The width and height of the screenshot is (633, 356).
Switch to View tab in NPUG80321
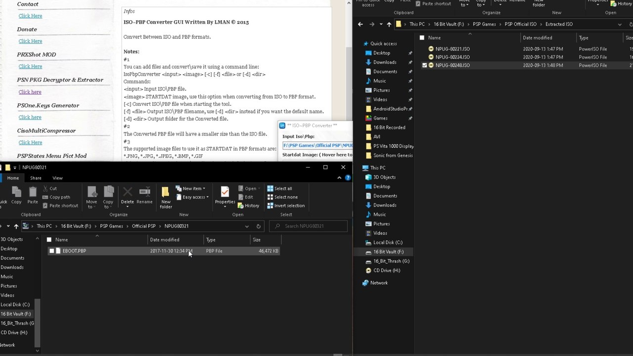click(x=57, y=178)
